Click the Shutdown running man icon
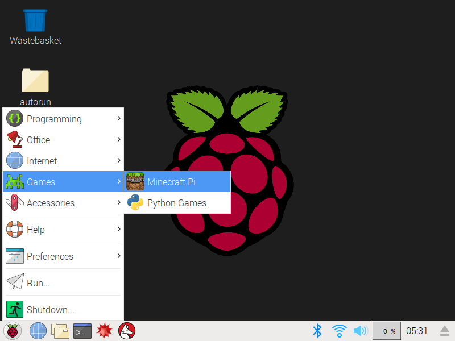The width and height of the screenshot is (455, 341). 15,309
